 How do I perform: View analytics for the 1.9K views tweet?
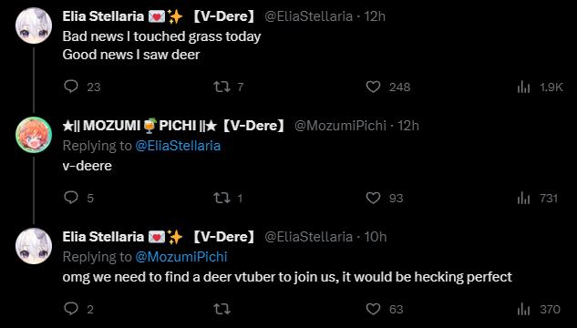523,87
